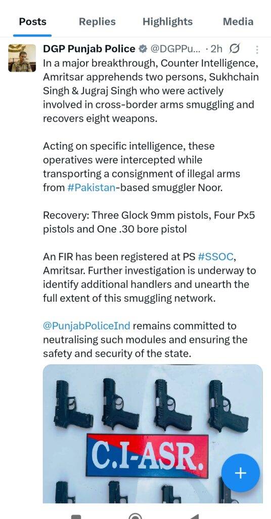Select the Posts tab
This screenshot has height=519, width=271.
click(33, 22)
